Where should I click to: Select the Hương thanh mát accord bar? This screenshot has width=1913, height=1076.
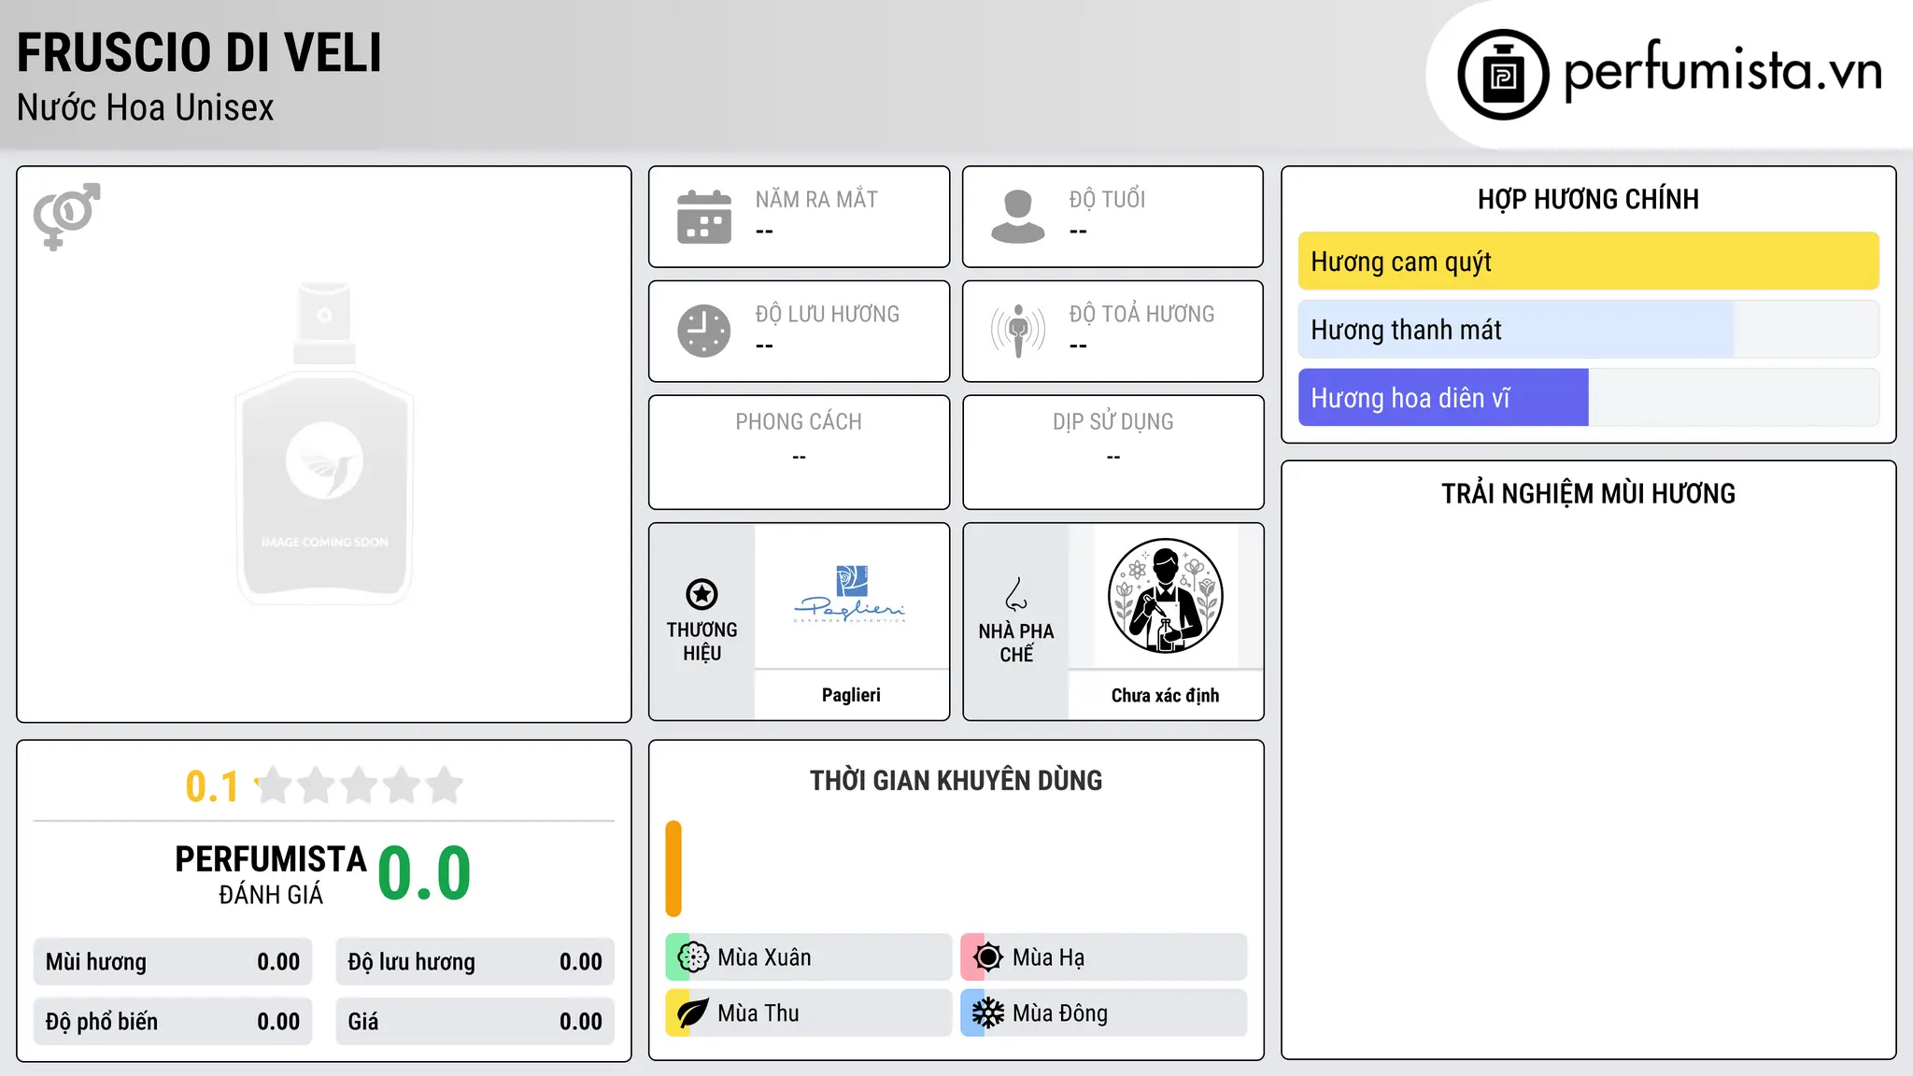point(1588,330)
